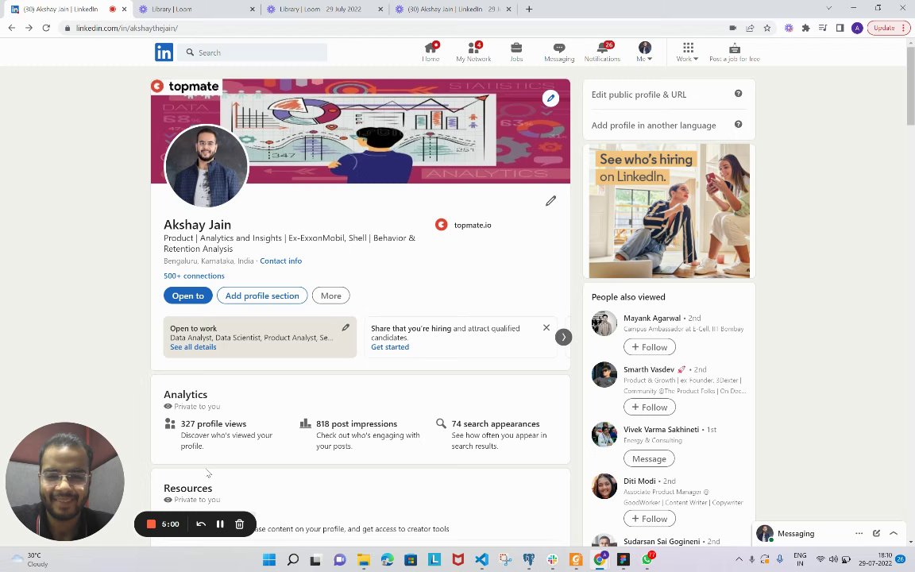Open the More profile options button

tap(331, 296)
